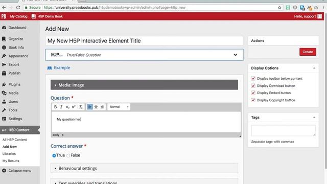Collapse the Tags panel
Screen dimensions: 327x184
[314, 118]
